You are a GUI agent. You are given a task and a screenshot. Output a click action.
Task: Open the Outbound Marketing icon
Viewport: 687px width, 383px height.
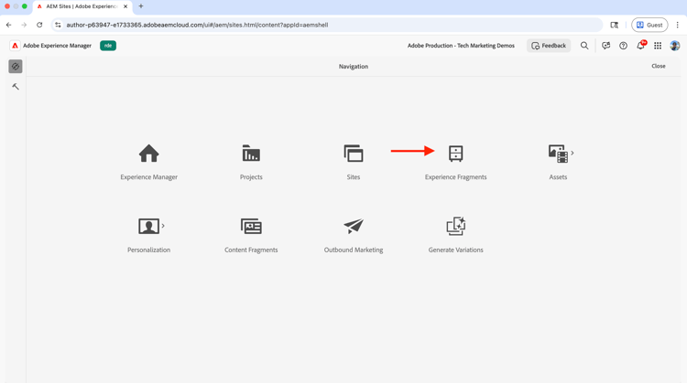coord(354,226)
